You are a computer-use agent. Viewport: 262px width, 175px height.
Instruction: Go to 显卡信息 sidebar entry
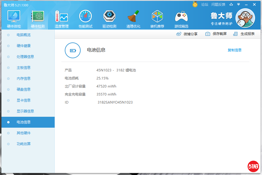[x=24, y=100]
